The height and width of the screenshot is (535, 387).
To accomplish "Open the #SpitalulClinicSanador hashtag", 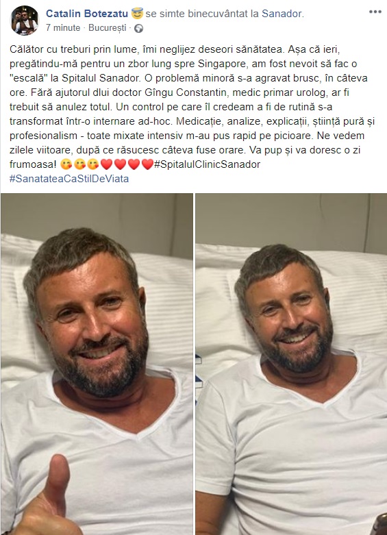I will tap(207, 164).
